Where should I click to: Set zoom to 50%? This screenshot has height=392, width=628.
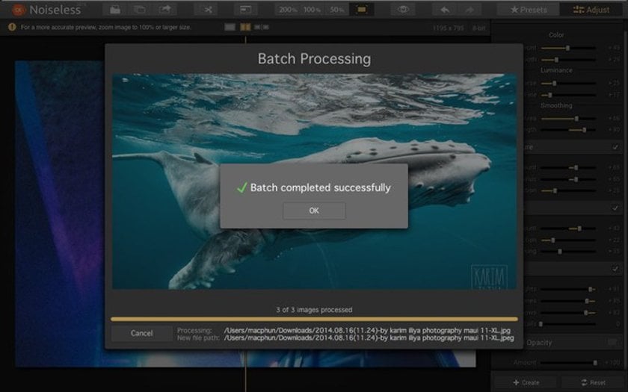336,10
